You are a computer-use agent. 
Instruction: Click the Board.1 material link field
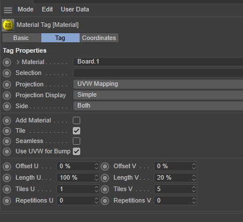[158, 62]
